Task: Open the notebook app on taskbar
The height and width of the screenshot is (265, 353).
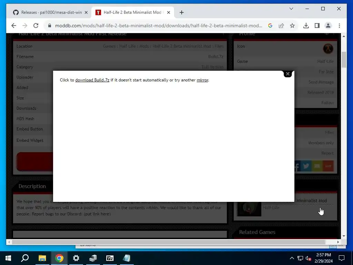Action: [127, 258]
